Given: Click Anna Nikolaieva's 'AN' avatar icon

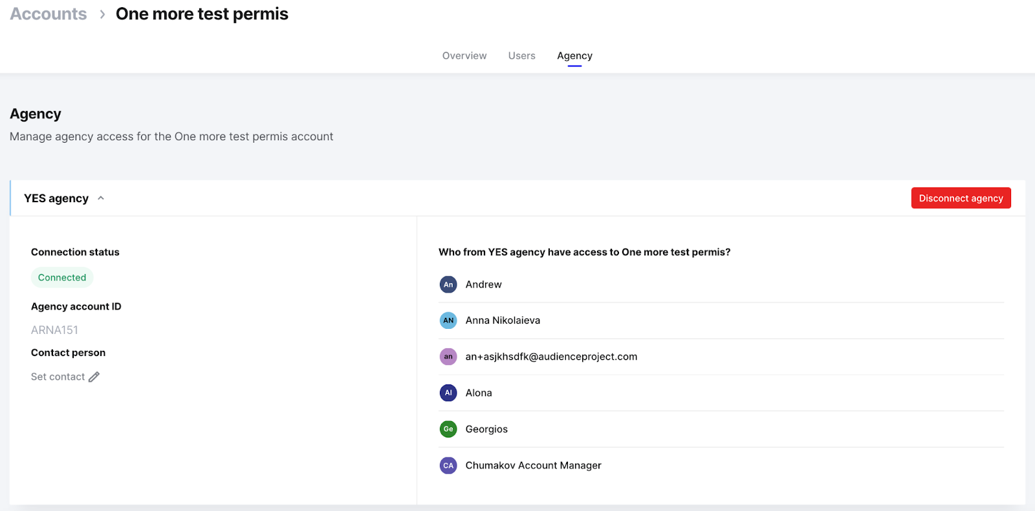Looking at the screenshot, I should coord(448,320).
